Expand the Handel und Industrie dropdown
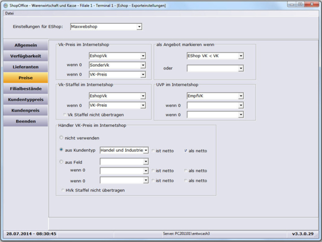322x242 pixels. pyautogui.click(x=145, y=151)
